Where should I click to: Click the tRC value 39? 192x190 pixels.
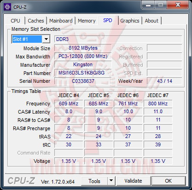(x=158, y=144)
